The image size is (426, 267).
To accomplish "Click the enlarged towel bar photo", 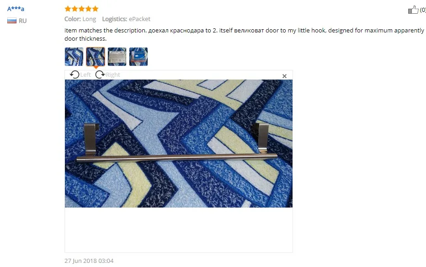I will pos(179,144).
